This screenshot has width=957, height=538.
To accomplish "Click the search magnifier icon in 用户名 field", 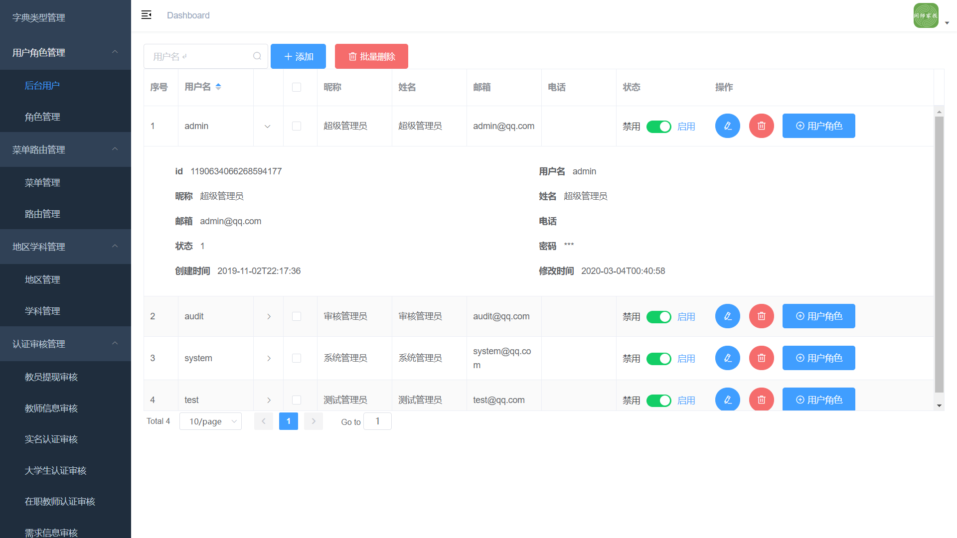I will (x=257, y=56).
